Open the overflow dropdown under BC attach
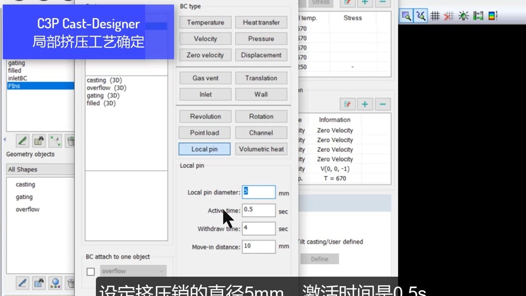The height and width of the screenshot is (296, 526). 132,271
